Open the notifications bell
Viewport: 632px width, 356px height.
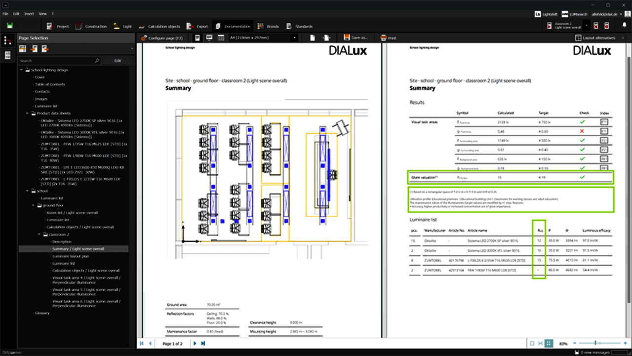click(624, 26)
